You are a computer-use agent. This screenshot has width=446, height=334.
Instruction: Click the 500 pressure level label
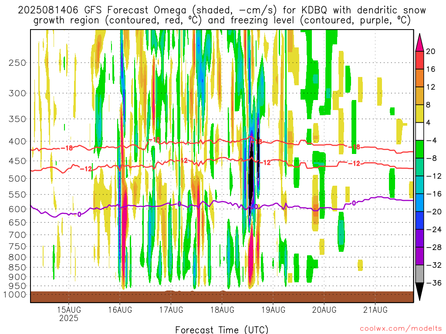[17, 179]
